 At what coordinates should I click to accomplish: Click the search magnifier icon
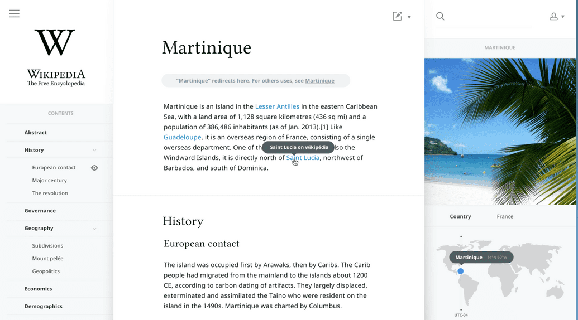(440, 16)
